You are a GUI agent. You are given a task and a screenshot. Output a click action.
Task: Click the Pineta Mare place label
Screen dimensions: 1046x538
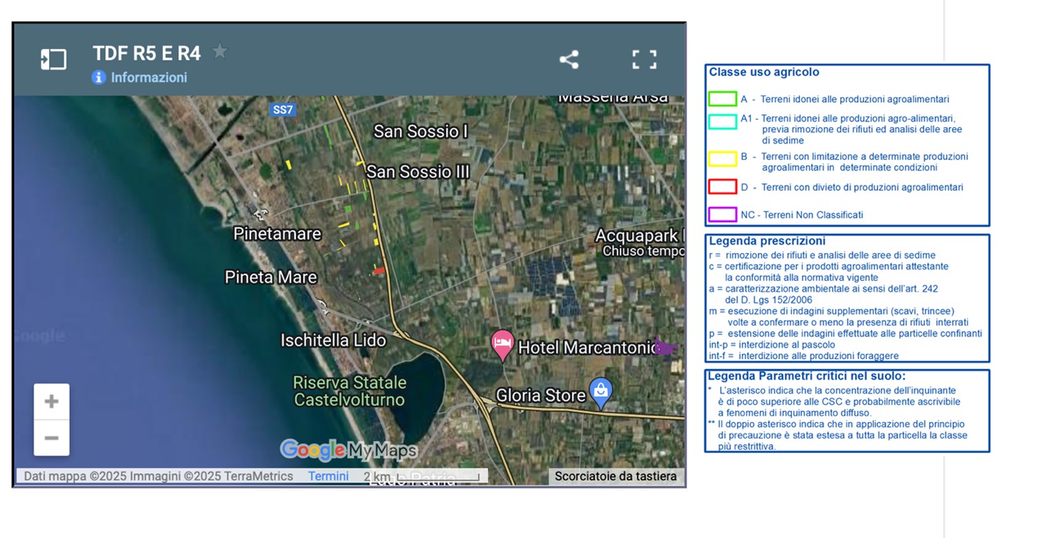click(x=271, y=277)
